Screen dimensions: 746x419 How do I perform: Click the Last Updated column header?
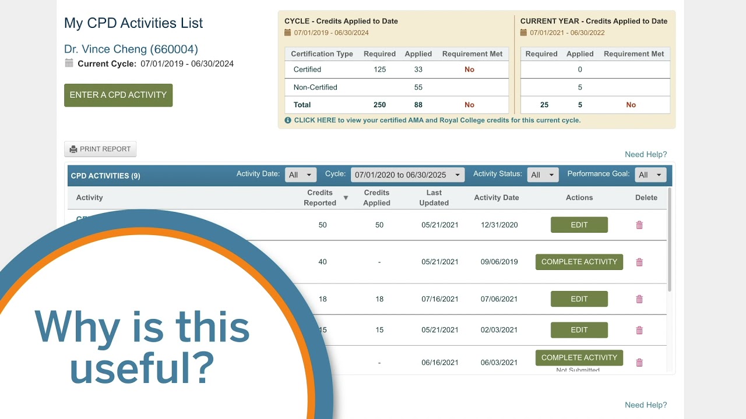pos(434,198)
